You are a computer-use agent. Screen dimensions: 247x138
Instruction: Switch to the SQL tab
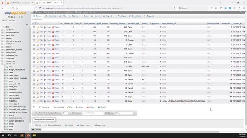(x=62, y=16)
